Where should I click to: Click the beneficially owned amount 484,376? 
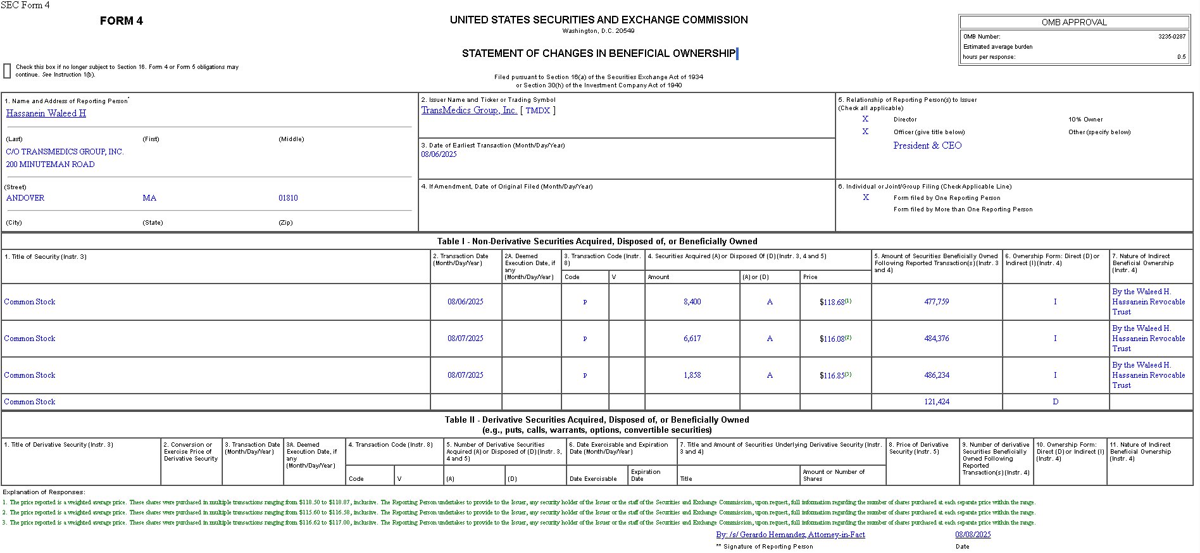937,339
